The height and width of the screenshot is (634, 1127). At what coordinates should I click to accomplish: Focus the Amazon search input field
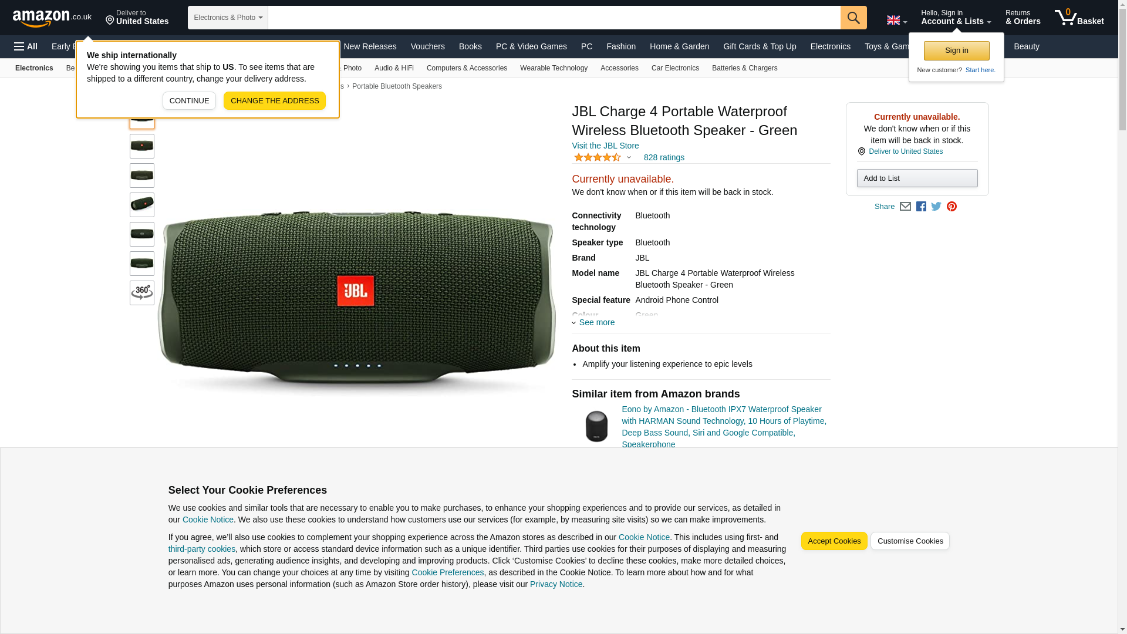[x=554, y=18]
